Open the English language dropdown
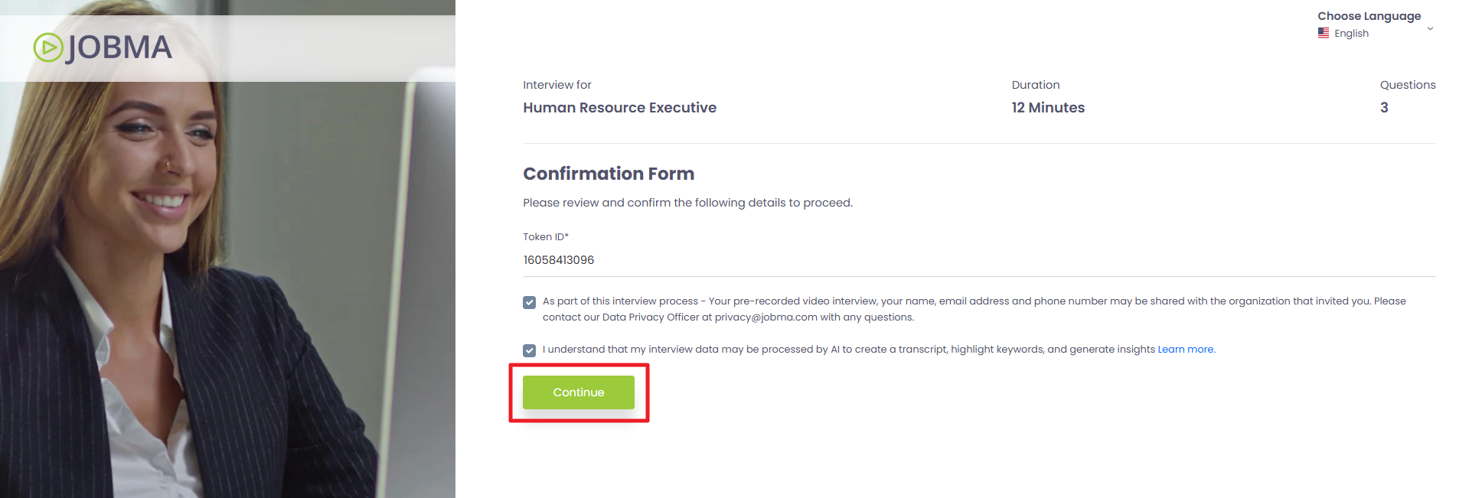 [1351, 34]
